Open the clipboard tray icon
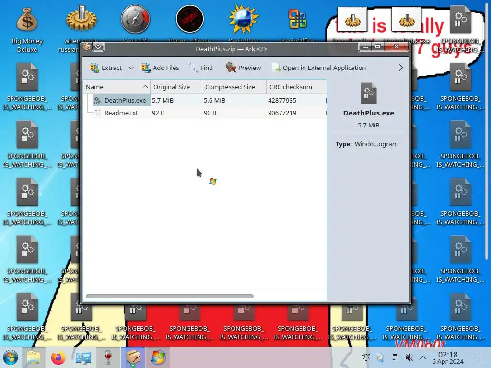491x368 pixels. click(395, 357)
